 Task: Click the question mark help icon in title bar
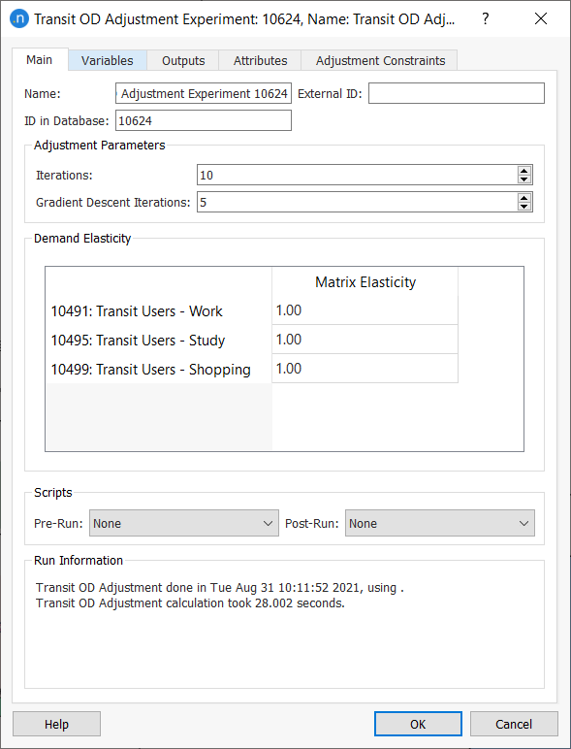(485, 18)
